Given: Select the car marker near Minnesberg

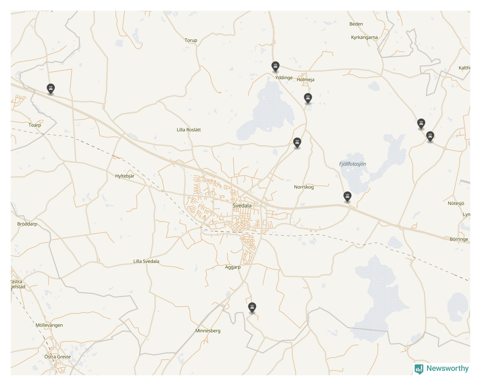Looking at the screenshot, I should point(252,308).
